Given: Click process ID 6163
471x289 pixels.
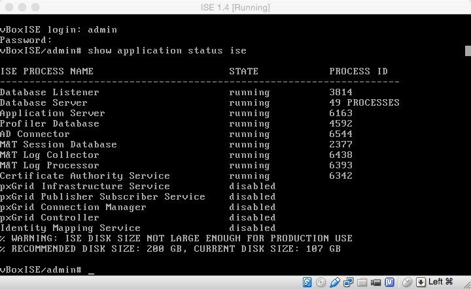Looking at the screenshot, I should (341, 114).
